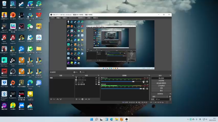Remove the selected source with the minus button
This screenshot has height=122, width=218.
79,99
